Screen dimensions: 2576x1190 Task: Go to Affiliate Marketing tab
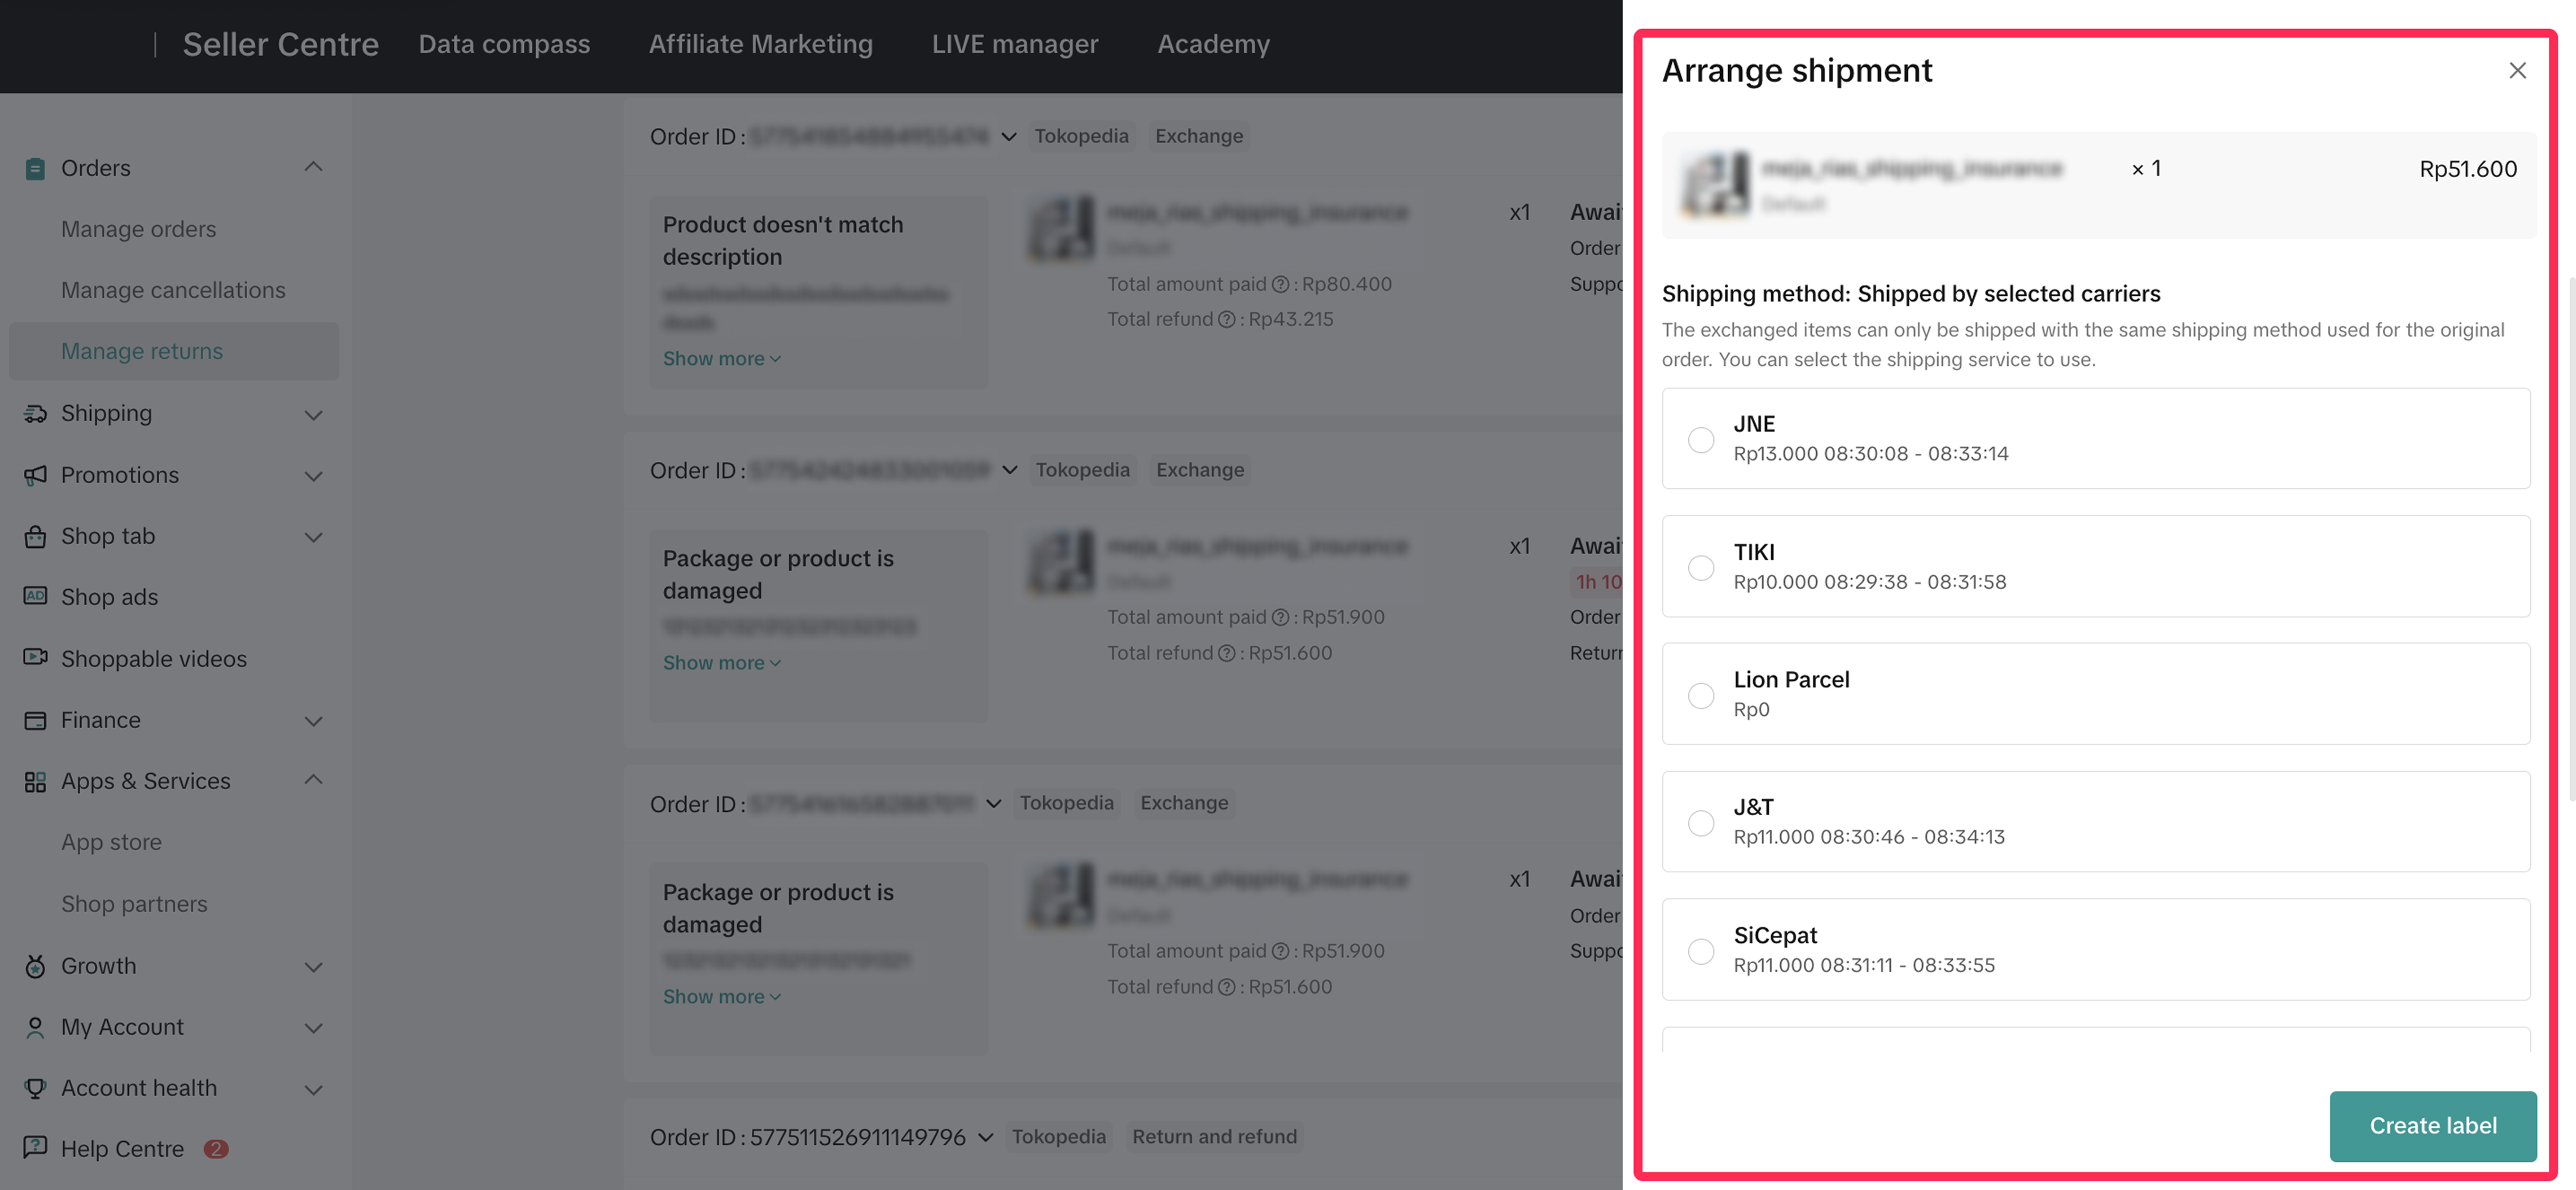[x=760, y=44]
